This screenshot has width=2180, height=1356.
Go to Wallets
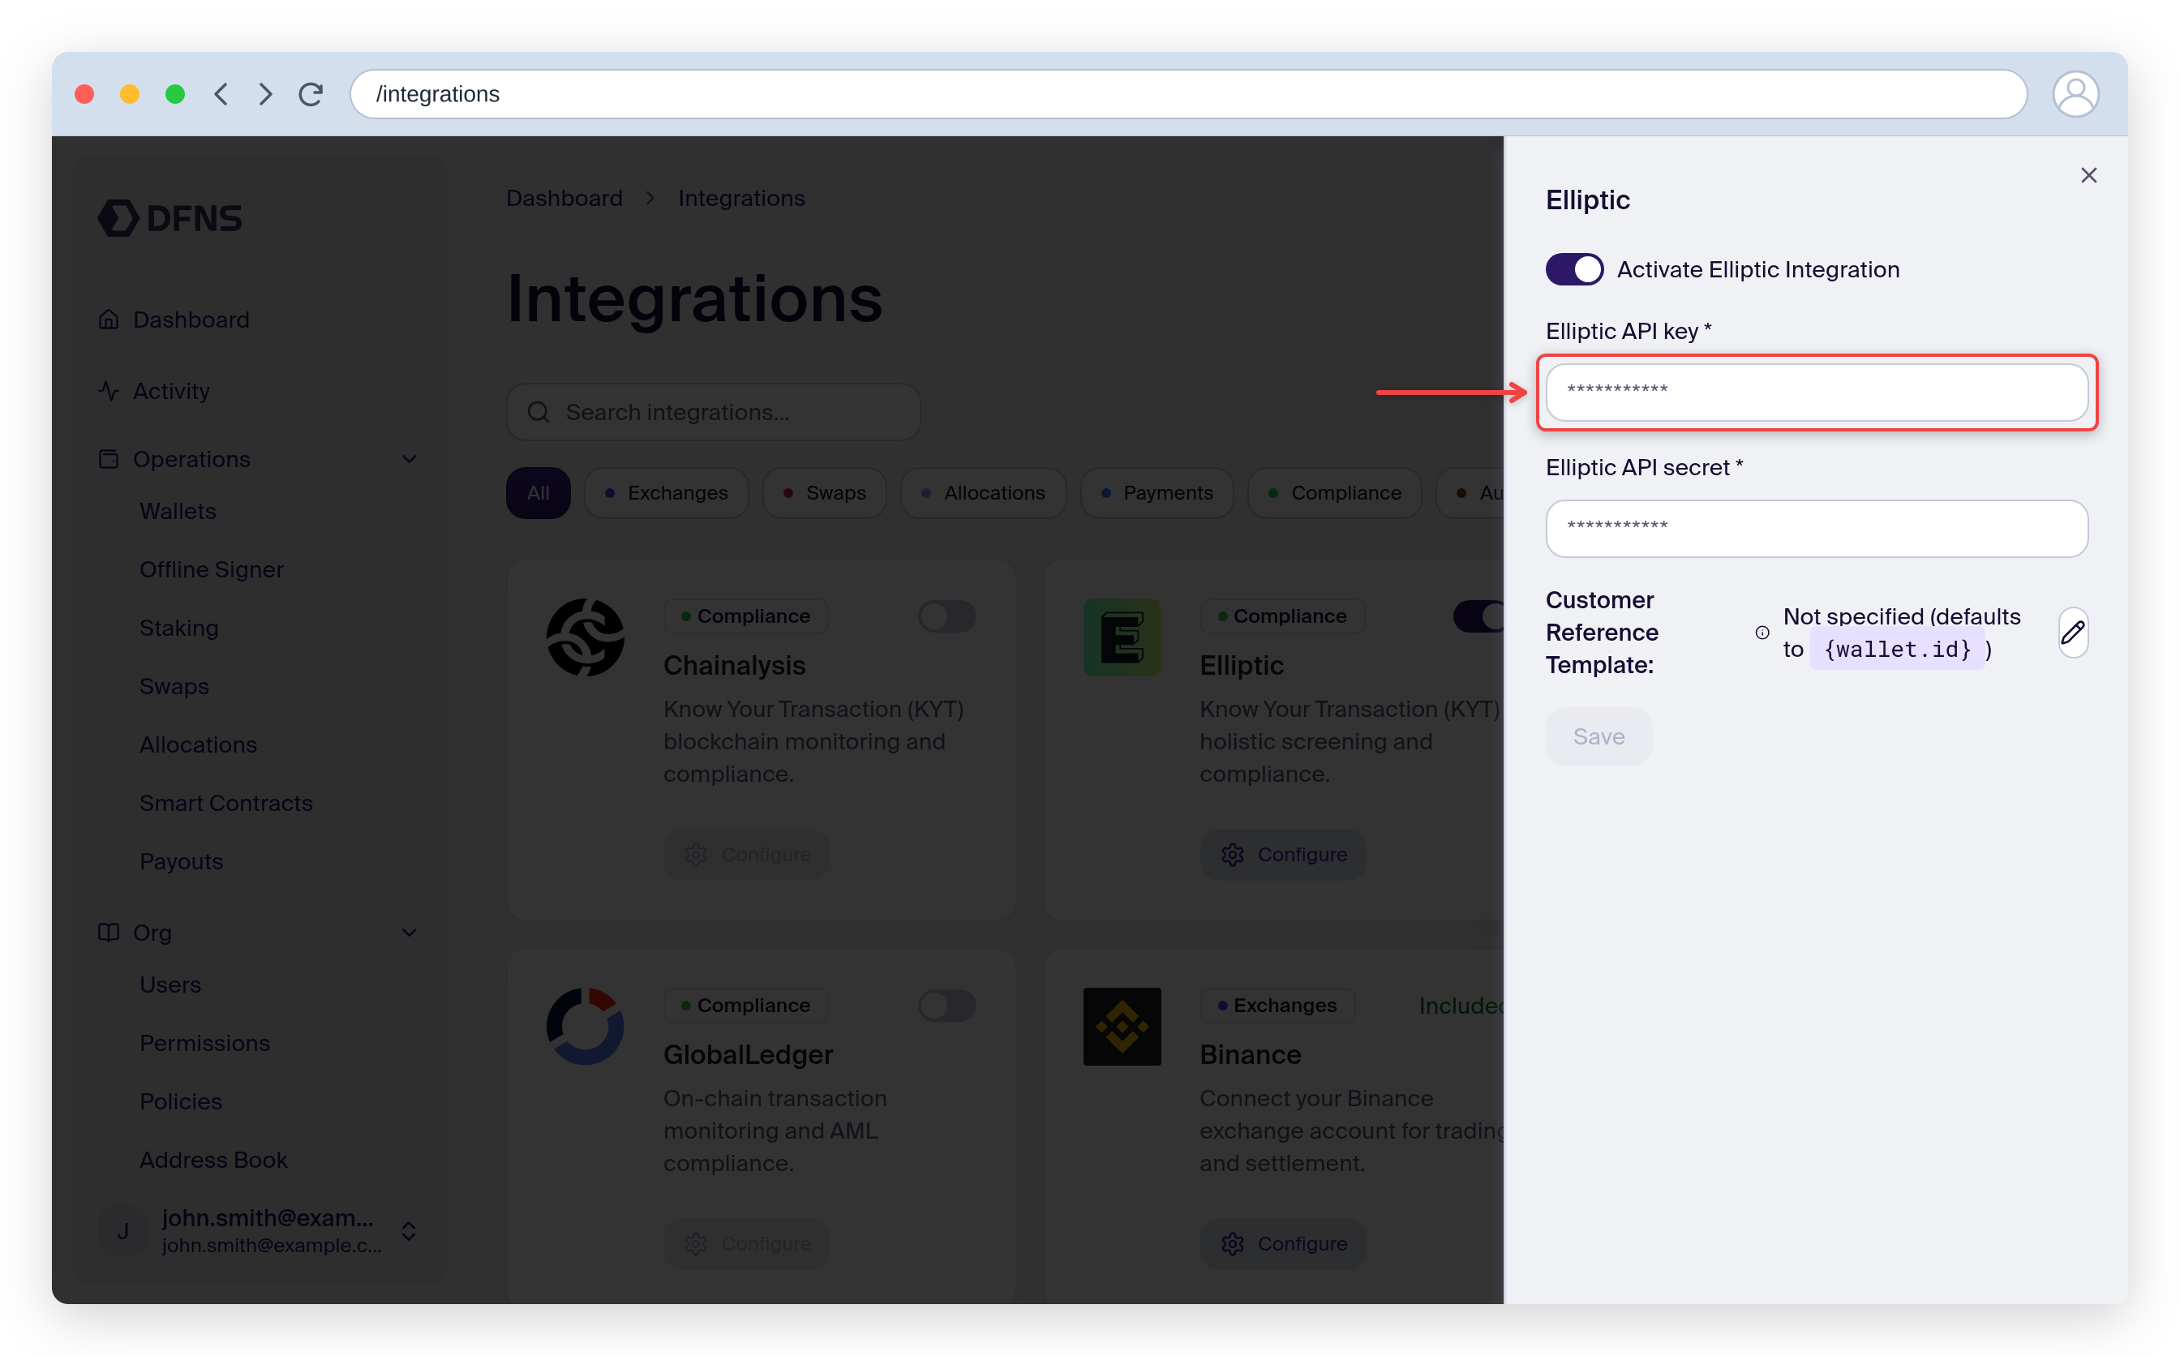pos(178,511)
